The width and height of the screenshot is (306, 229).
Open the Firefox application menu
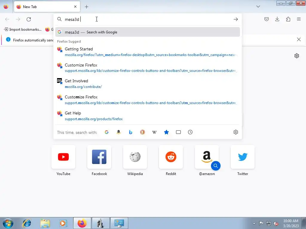point(299,19)
